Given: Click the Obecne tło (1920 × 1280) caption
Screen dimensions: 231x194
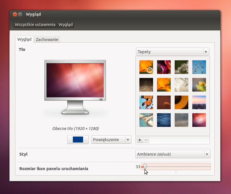Looking at the screenshot, I should click(x=76, y=129).
